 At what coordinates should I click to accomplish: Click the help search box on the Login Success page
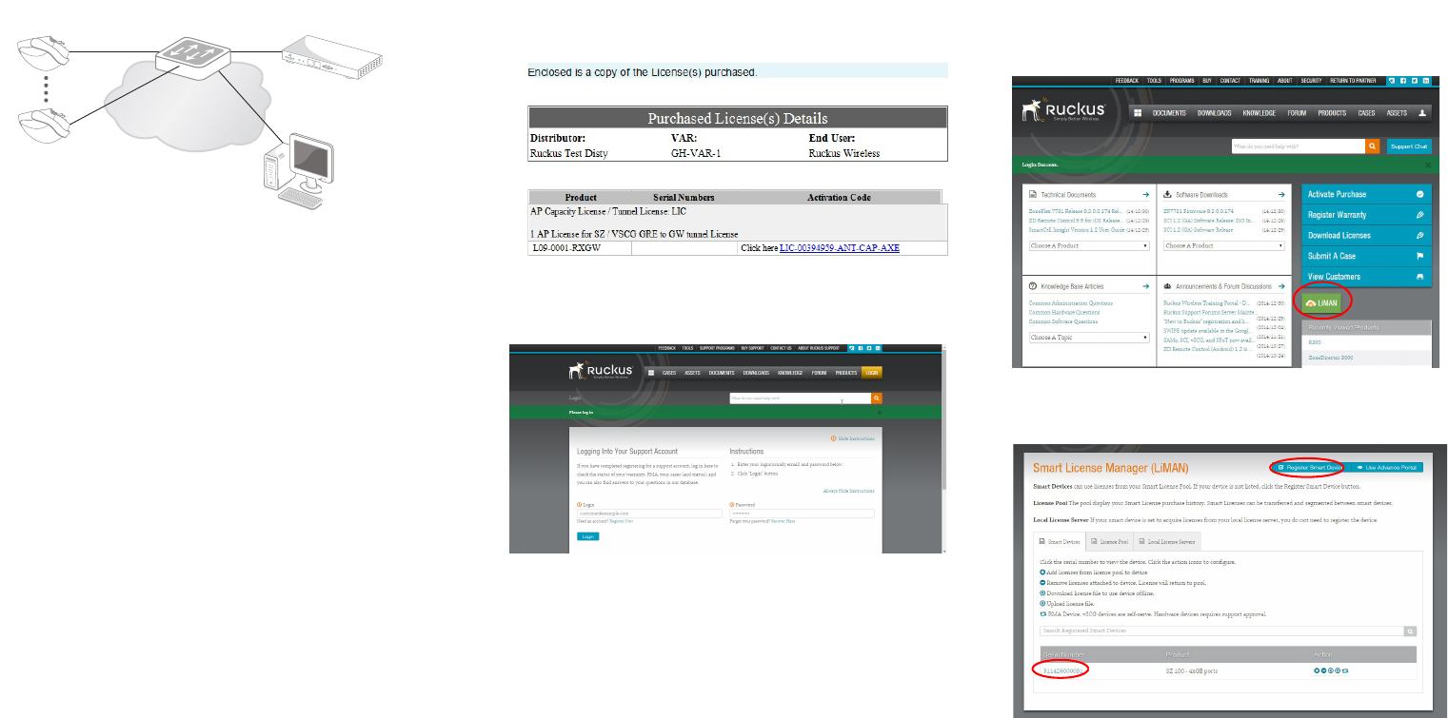click(1298, 146)
